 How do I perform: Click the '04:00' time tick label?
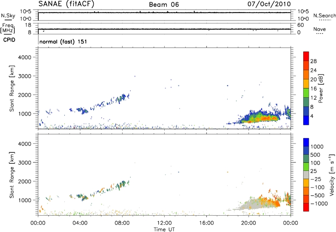pos(80,223)
